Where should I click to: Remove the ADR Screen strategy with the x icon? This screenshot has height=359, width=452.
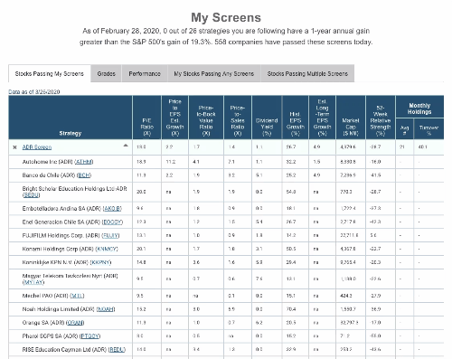[14, 147]
